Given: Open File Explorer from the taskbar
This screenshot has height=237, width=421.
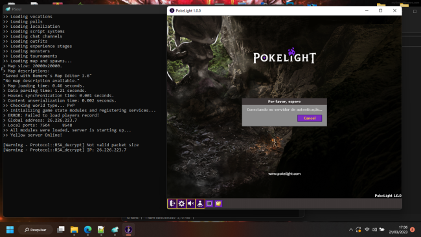Looking at the screenshot, I should point(74,230).
